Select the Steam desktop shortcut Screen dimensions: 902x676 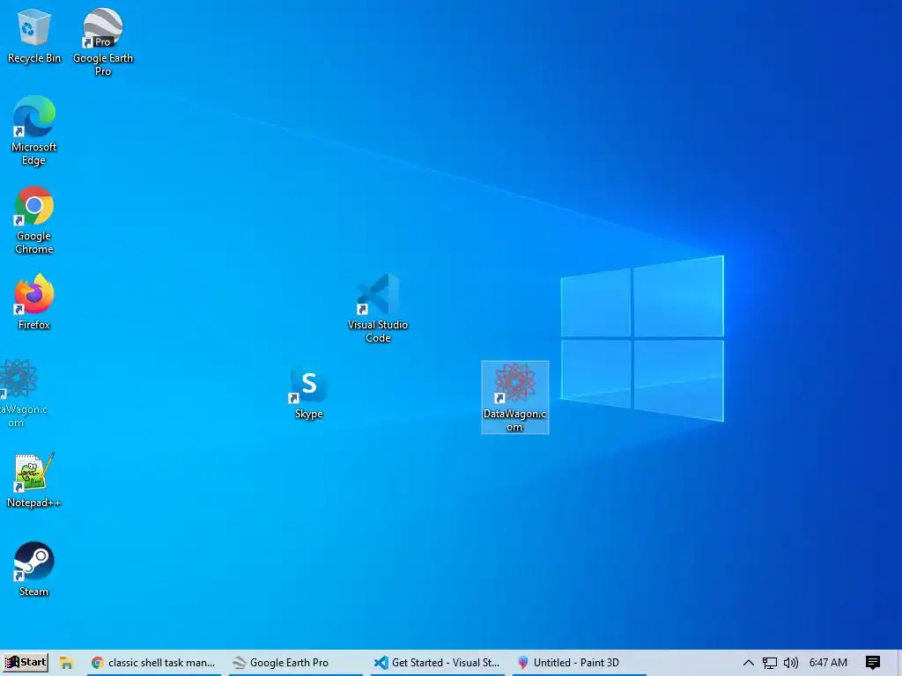[34, 569]
